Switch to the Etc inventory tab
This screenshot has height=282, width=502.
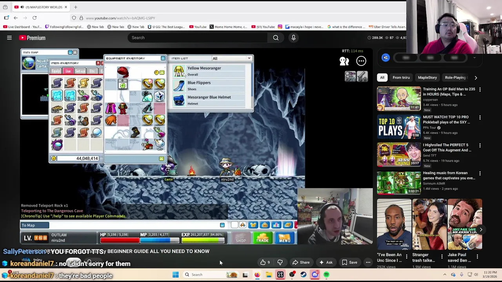click(x=92, y=71)
